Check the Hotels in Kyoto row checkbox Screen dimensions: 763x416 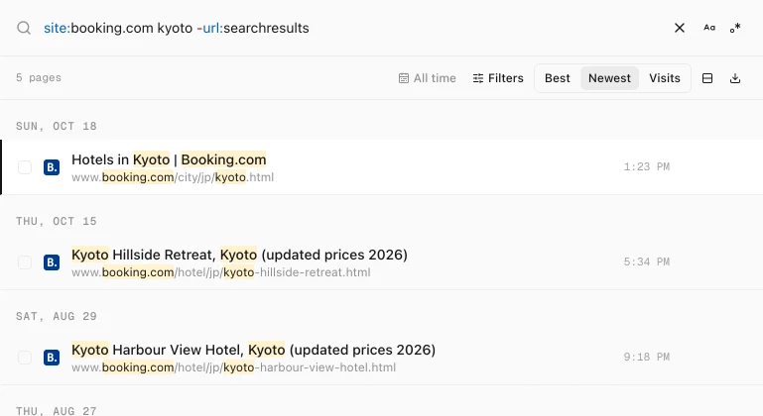click(x=25, y=167)
